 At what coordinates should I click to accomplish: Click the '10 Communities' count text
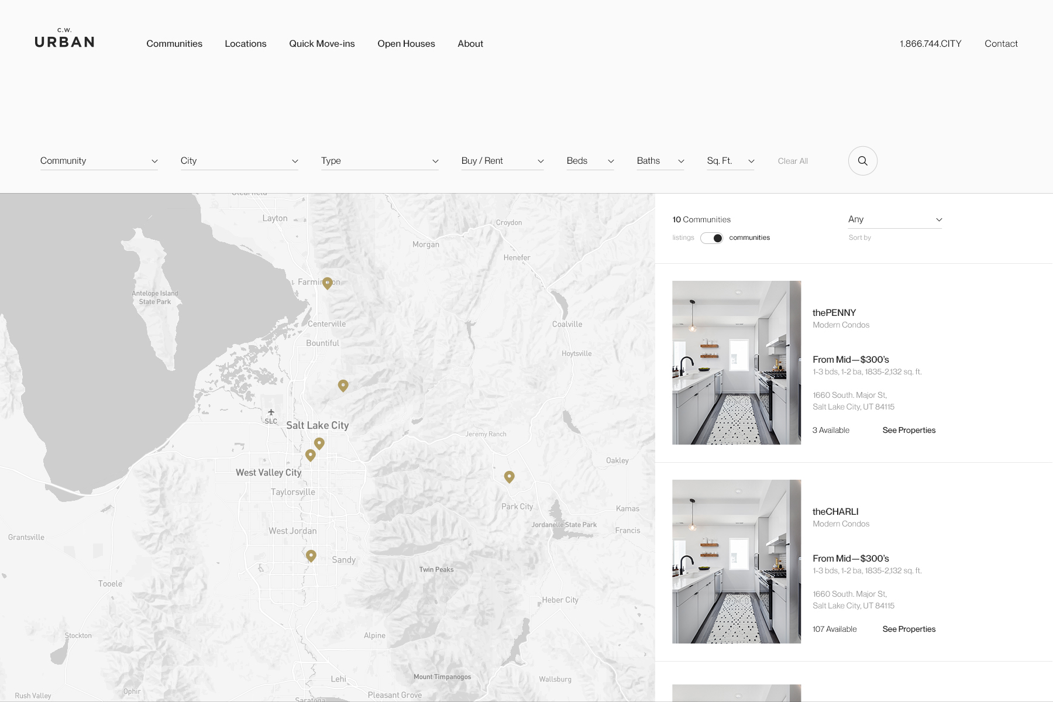pyautogui.click(x=701, y=220)
